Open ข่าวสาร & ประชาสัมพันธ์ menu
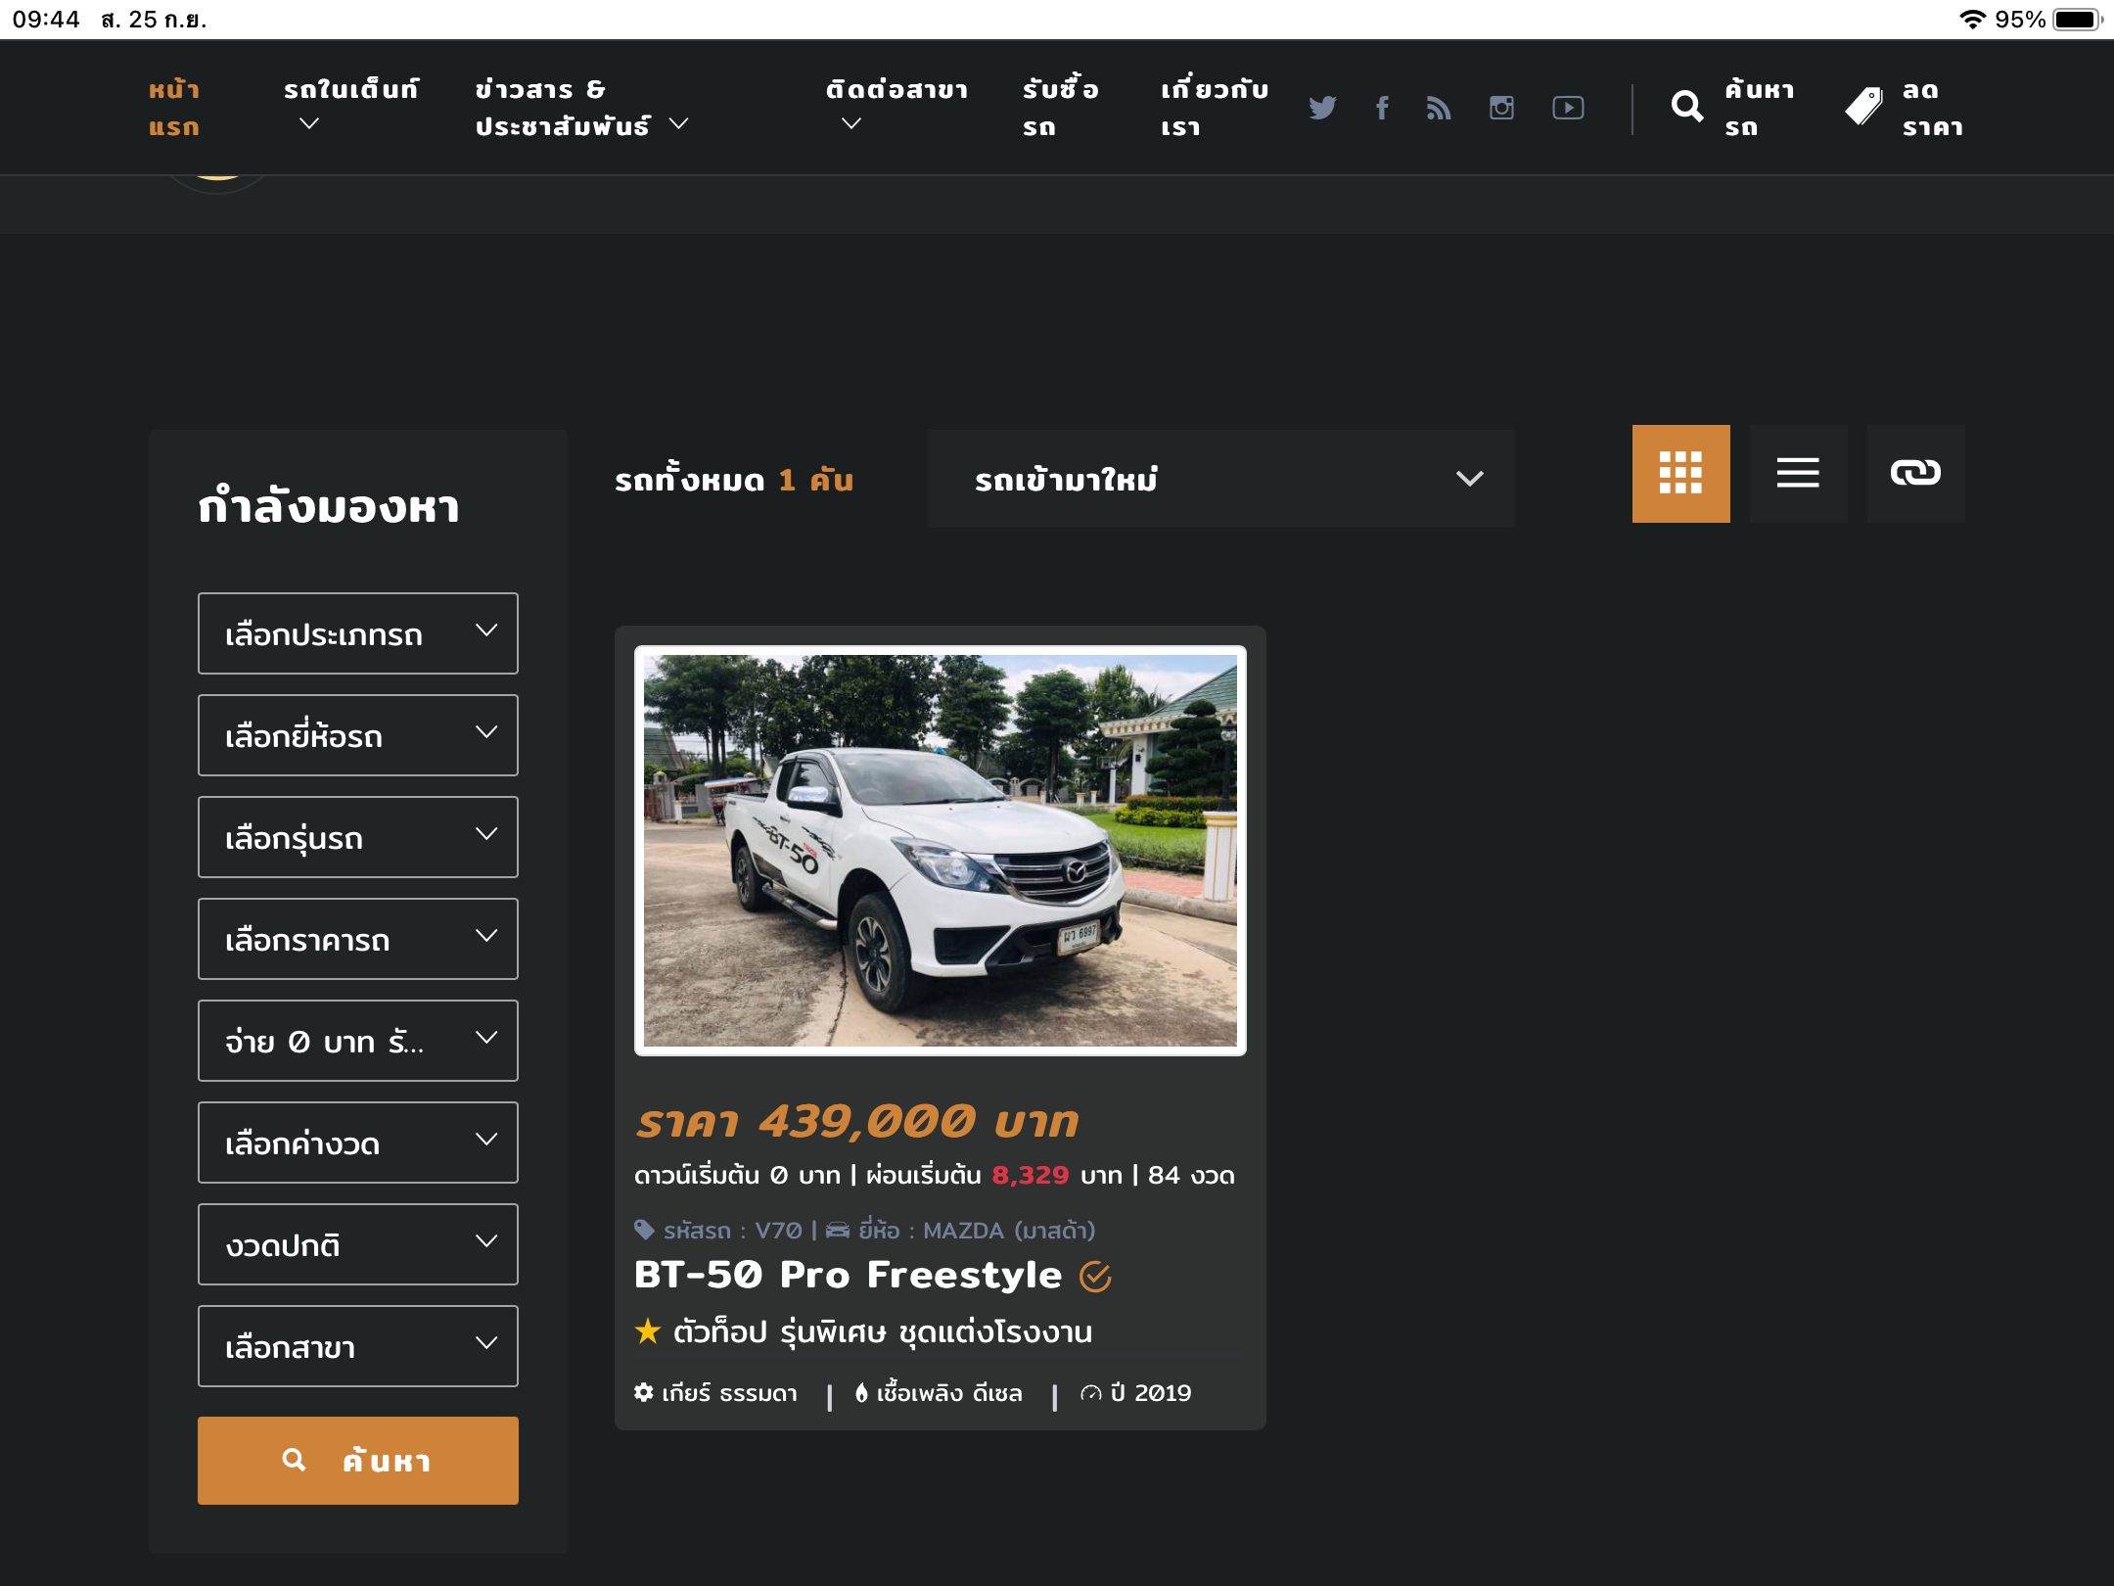2114x1586 pixels. [x=581, y=108]
